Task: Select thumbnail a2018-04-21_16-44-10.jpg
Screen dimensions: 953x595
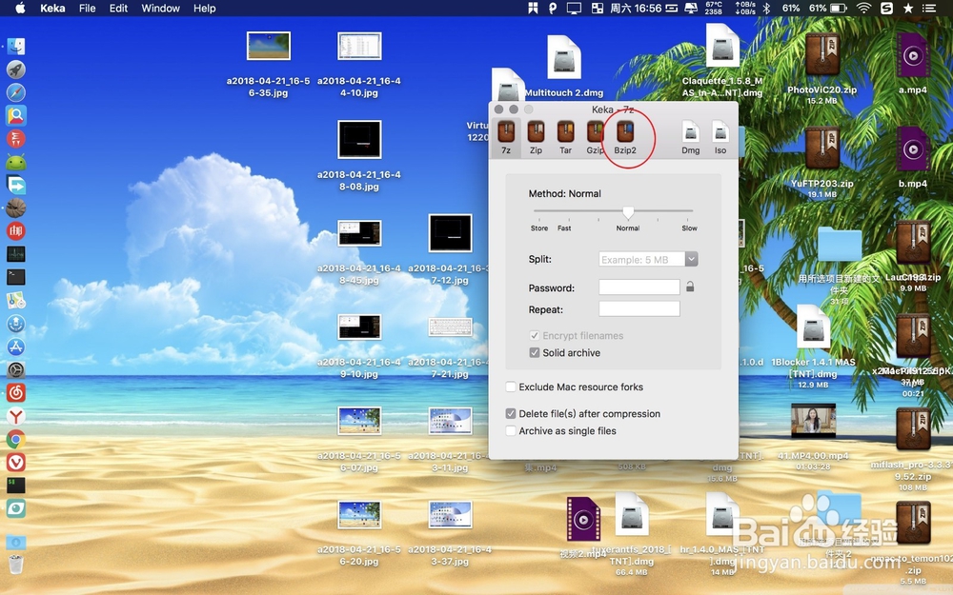Action: click(x=359, y=46)
